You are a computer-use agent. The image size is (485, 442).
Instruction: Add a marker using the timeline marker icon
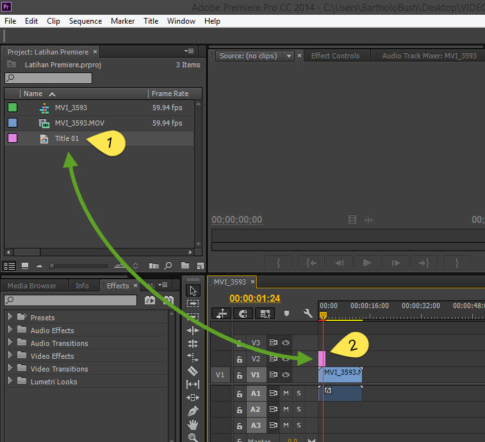(286, 314)
